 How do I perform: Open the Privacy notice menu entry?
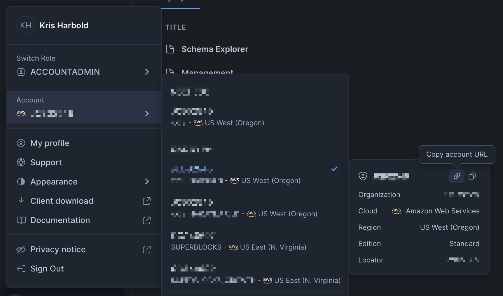click(58, 249)
